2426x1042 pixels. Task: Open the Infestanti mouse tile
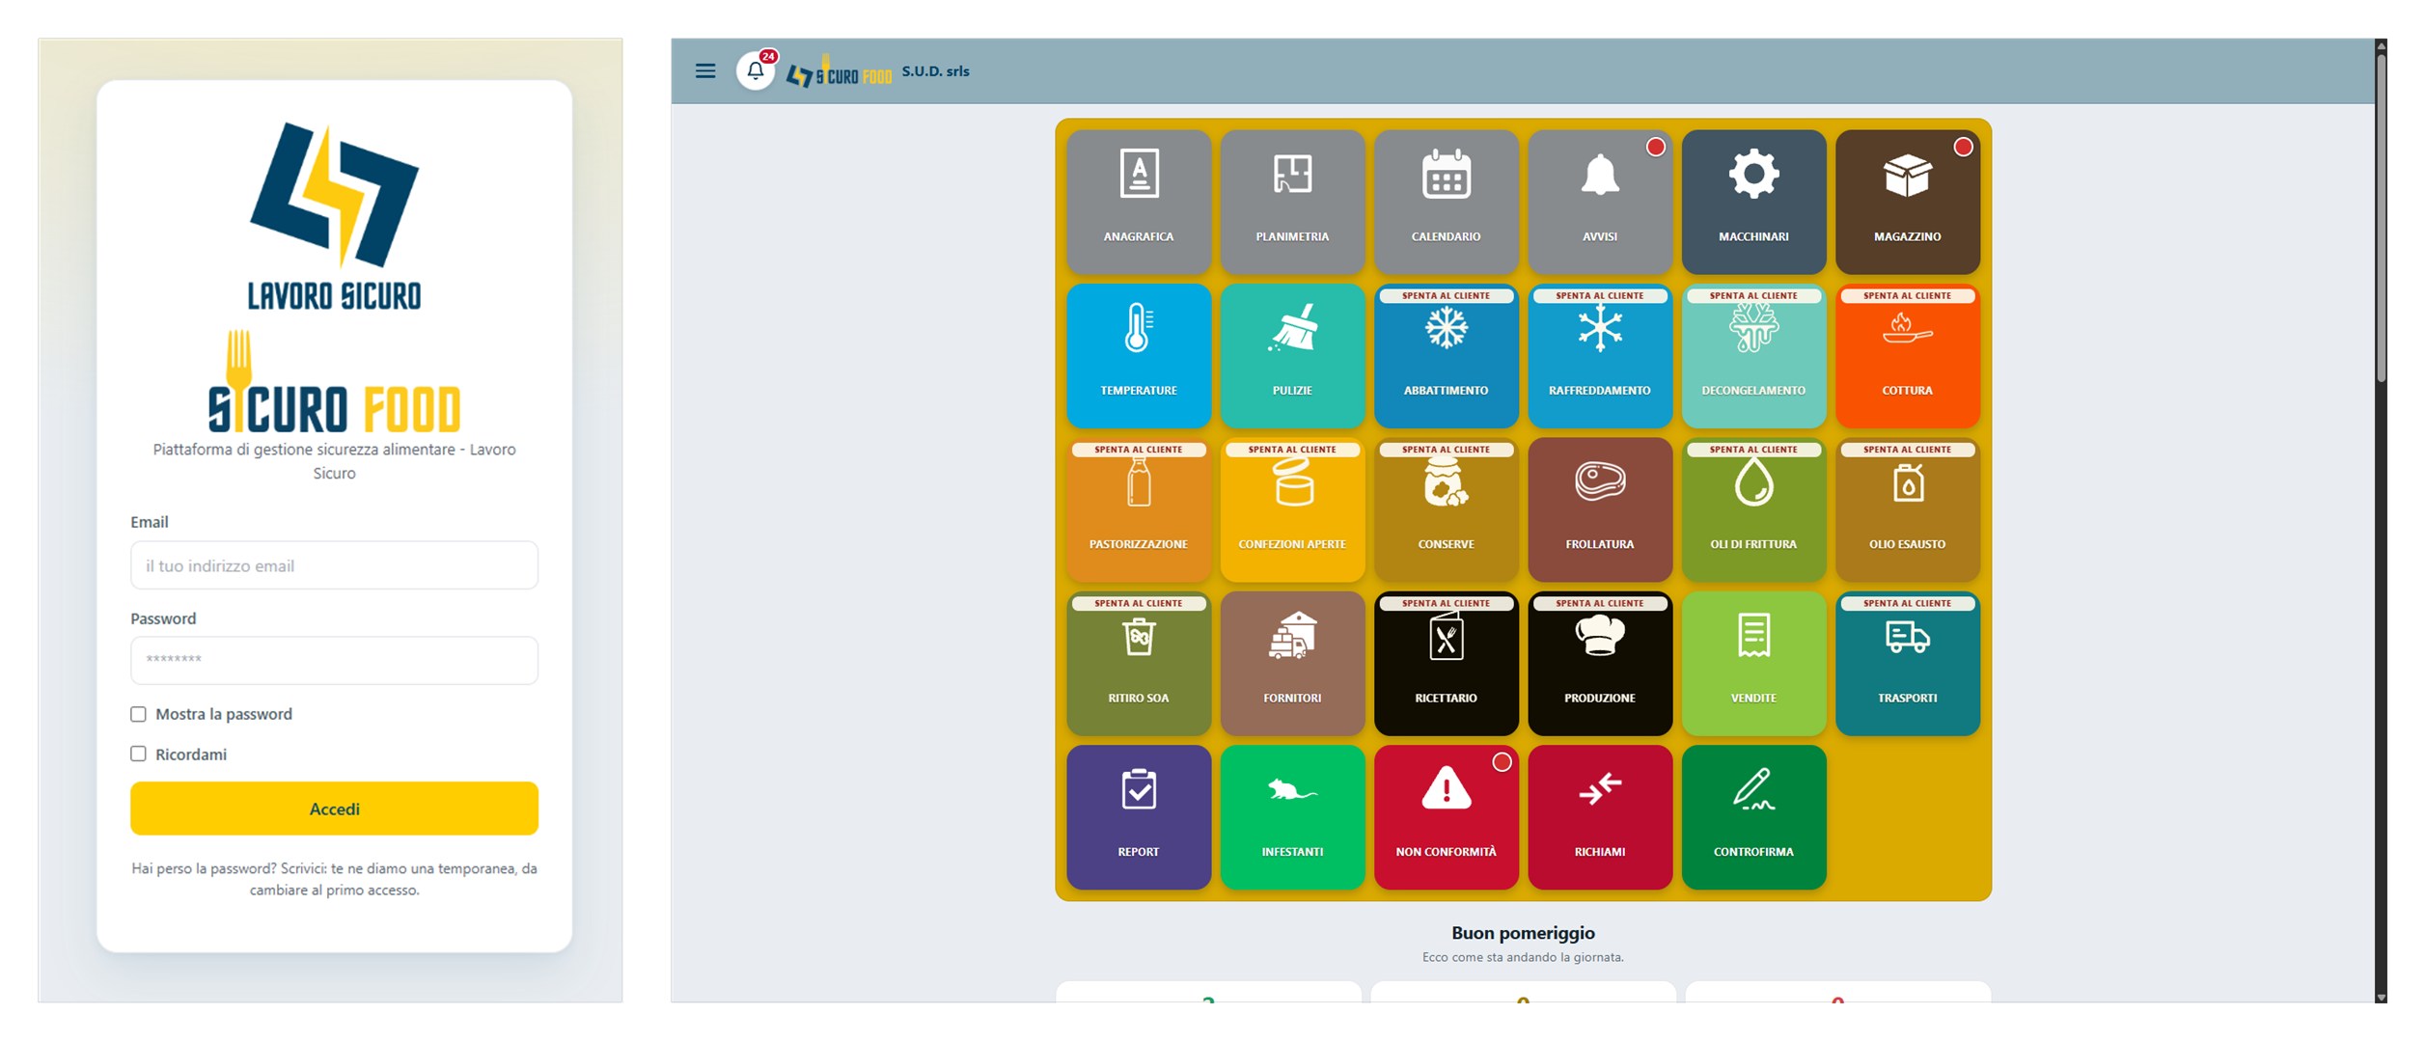click(1292, 817)
